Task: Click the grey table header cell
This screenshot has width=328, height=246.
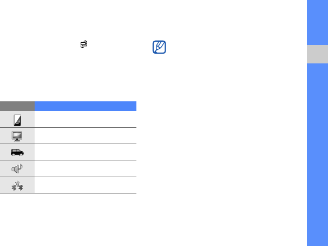Action: pos(17,106)
